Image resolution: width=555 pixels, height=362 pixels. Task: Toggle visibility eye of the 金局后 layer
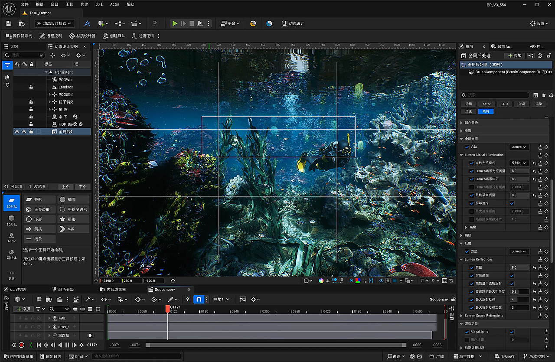pyautogui.click(x=16, y=131)
